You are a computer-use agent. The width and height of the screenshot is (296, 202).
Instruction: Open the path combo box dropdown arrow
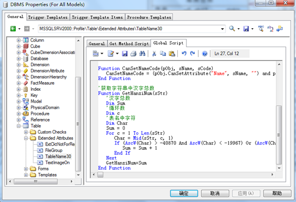coord(223,29)
